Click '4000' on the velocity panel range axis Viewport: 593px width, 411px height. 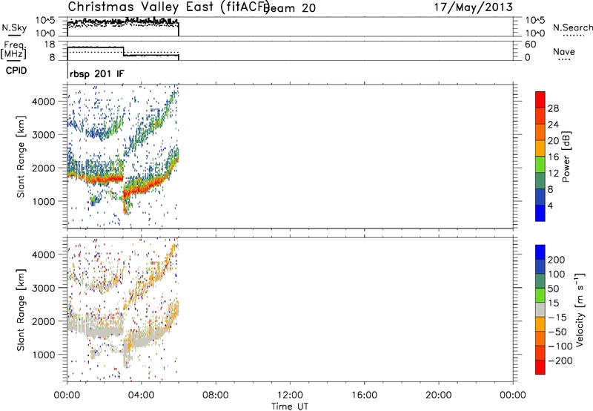pos(44,254)
